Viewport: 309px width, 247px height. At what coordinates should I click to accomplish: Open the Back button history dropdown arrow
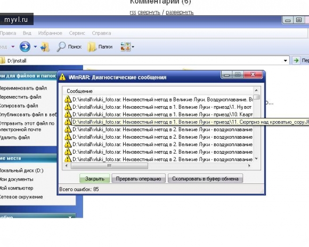pos(13,47)
